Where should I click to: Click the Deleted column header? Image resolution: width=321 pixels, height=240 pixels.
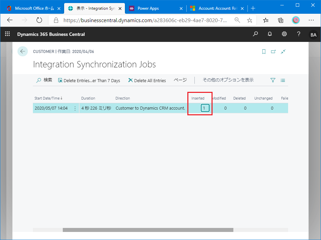[x=239, y=98]
